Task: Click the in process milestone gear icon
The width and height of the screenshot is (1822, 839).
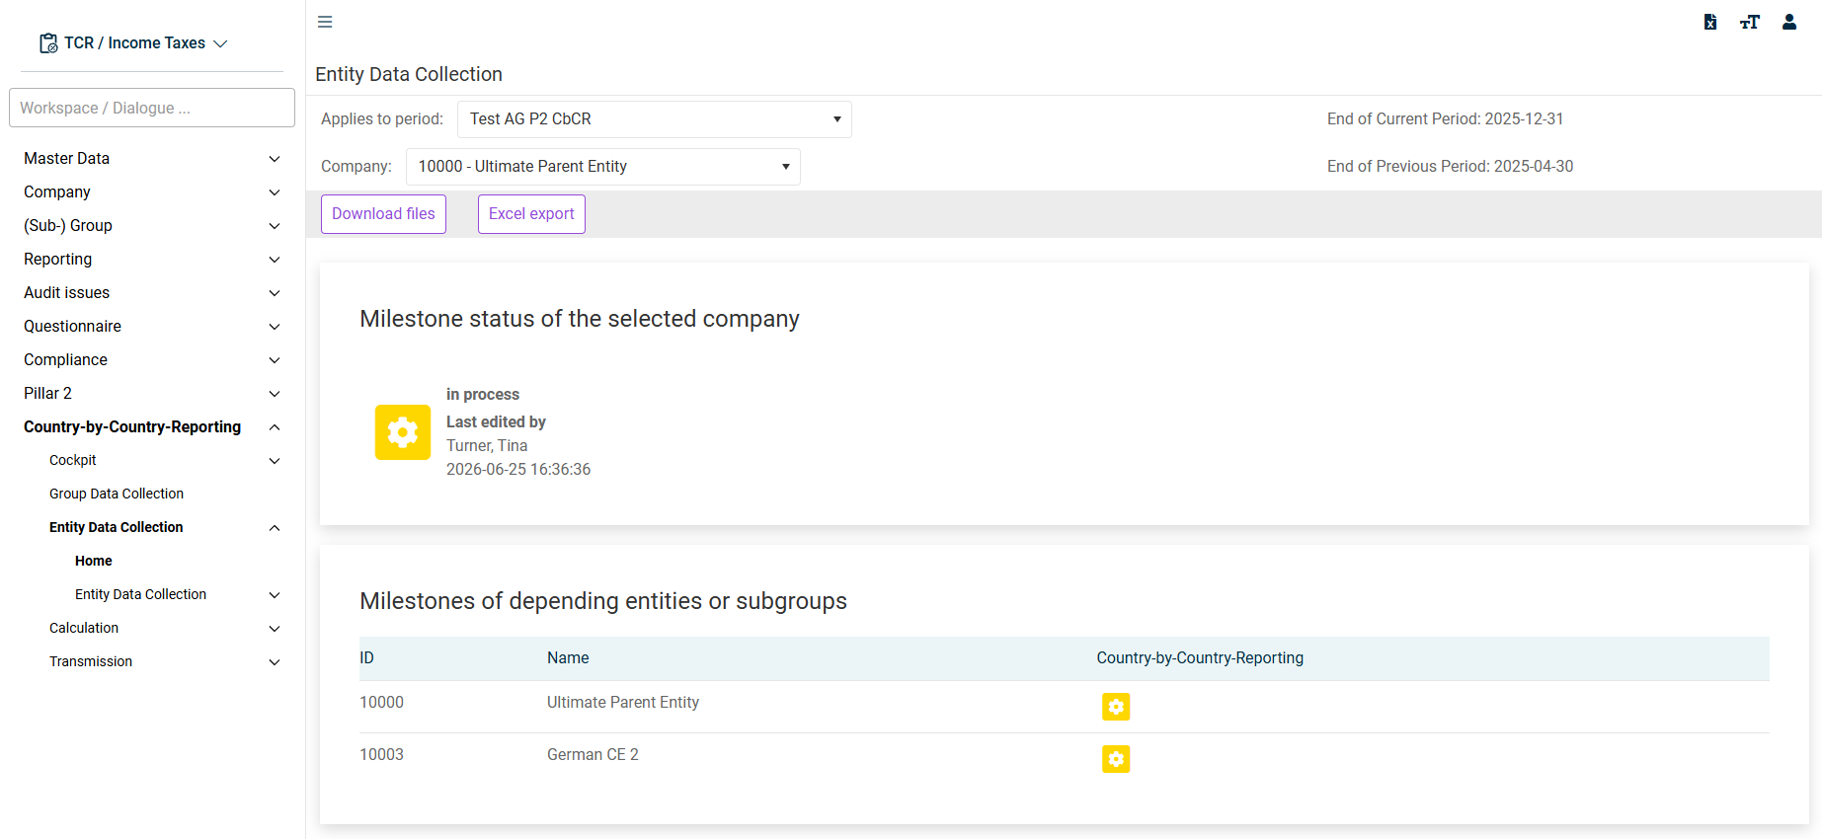Action: pos(403,432)
